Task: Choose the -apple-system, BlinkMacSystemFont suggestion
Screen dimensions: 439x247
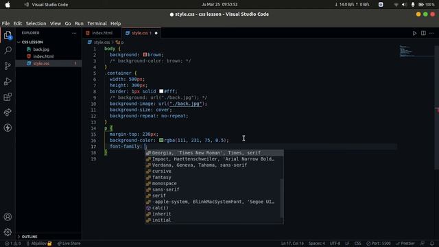Action: click(x=214, y=202)
